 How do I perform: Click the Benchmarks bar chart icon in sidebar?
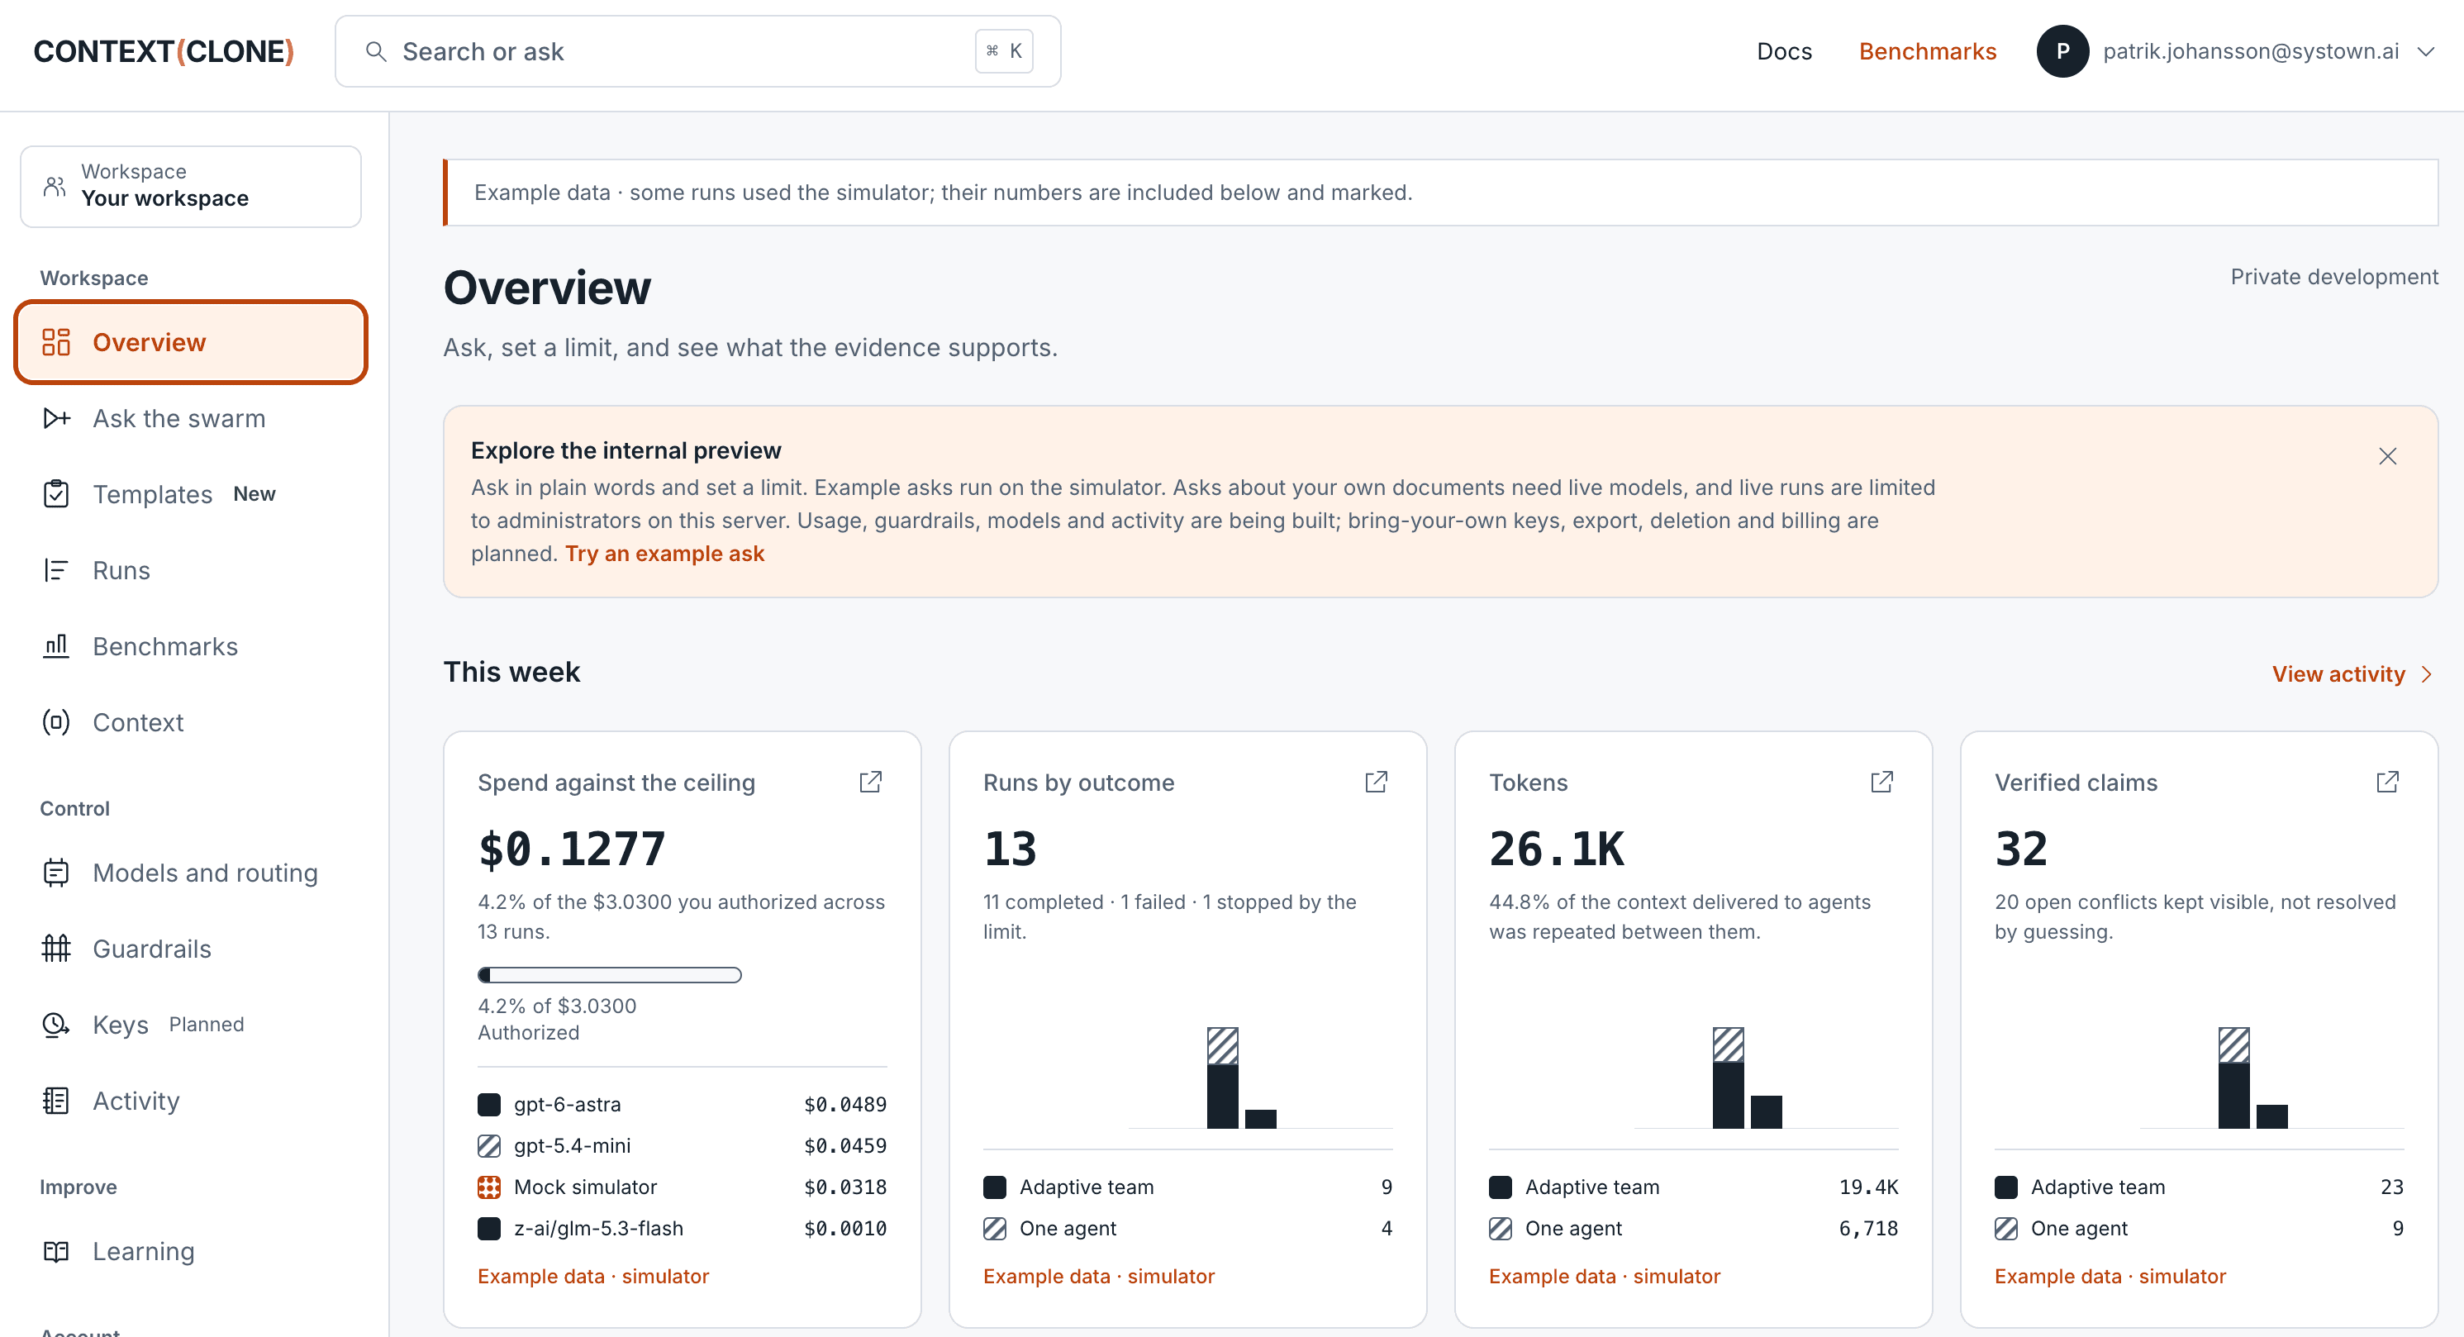(x=56, y=646)
